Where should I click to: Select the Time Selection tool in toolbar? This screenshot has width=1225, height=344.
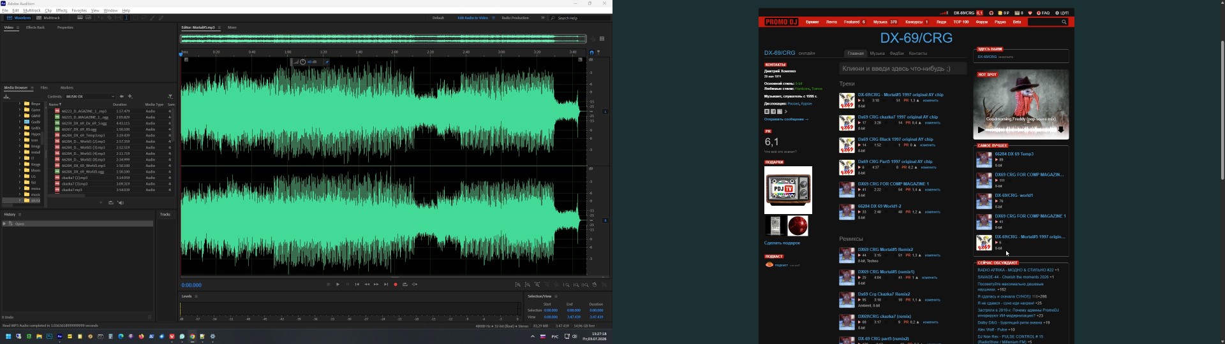[x=126, y=18]
